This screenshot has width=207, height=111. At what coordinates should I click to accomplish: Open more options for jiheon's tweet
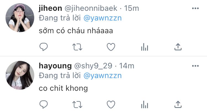pos(195,8)
